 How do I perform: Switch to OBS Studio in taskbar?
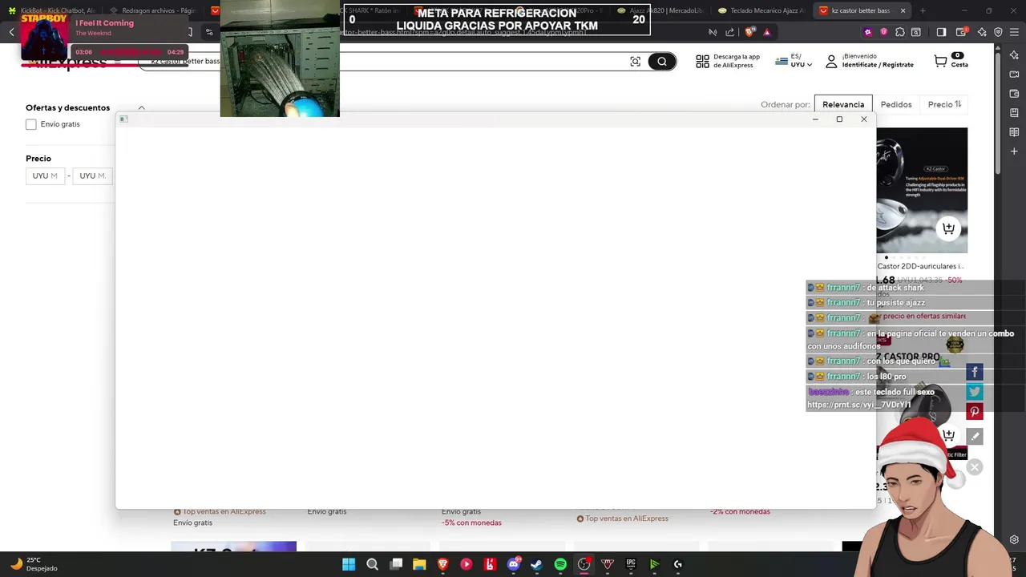coord(584,564)
